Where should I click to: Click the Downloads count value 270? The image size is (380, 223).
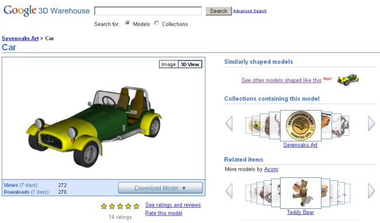click(63, 192)
